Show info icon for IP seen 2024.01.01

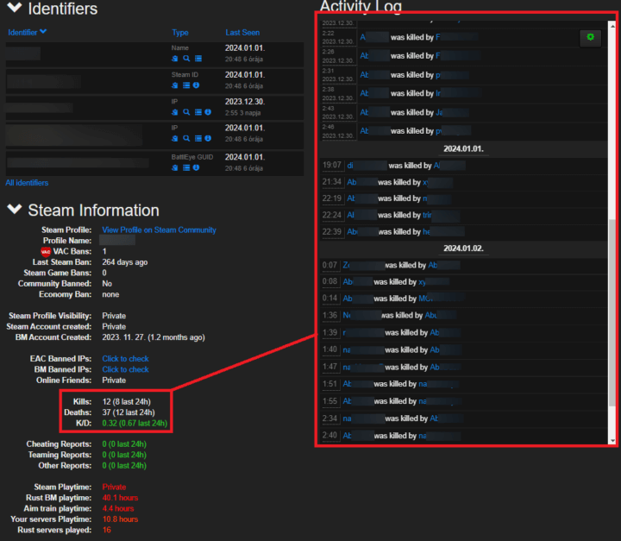click(x=208, y=138)
